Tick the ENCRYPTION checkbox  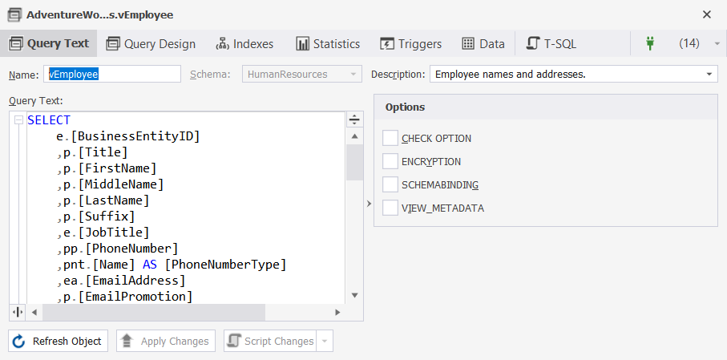point(390,161)
